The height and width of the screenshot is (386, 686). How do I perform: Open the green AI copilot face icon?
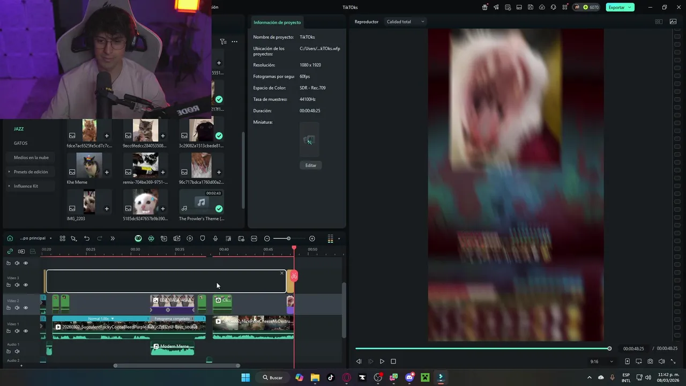coord(138,239)
